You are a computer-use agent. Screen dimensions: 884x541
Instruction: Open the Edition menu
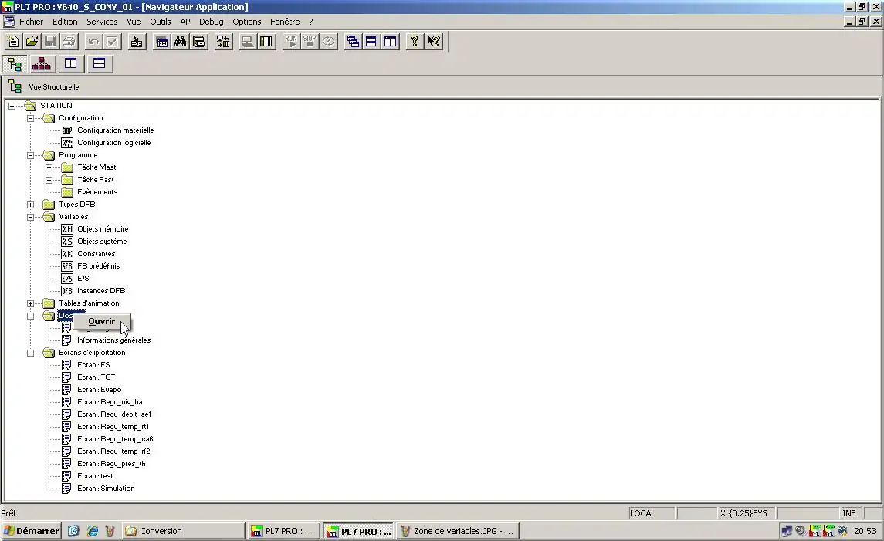click(x=65, y=22)
